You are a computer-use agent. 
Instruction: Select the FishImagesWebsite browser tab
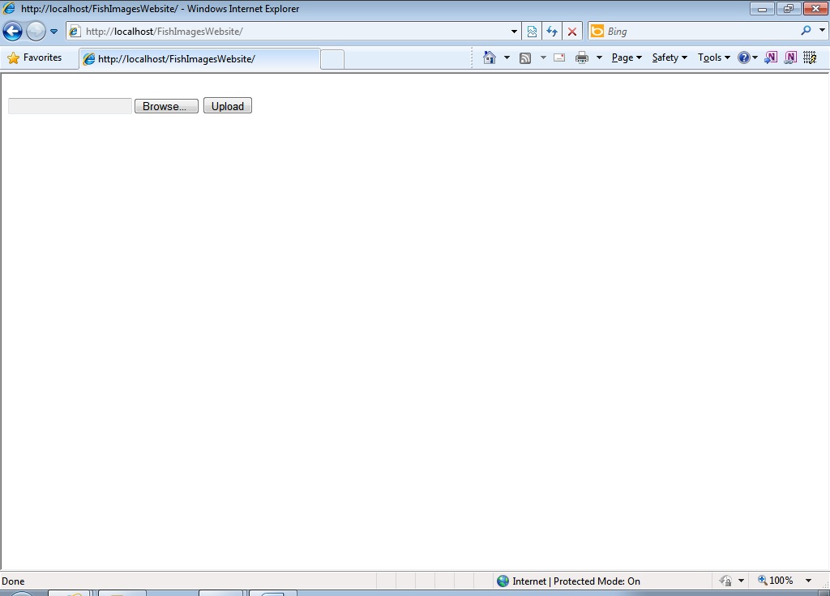click(x=199, y=58)
